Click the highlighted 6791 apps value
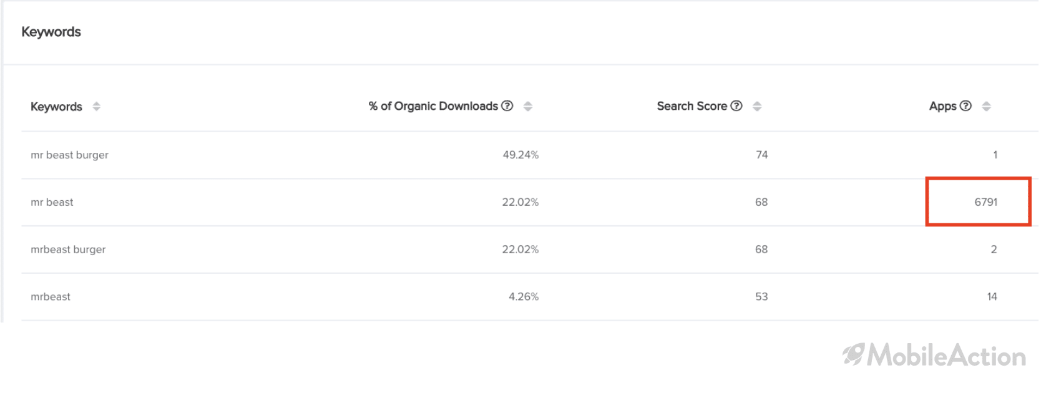The image size is (1041, 398). coord(985,202)
